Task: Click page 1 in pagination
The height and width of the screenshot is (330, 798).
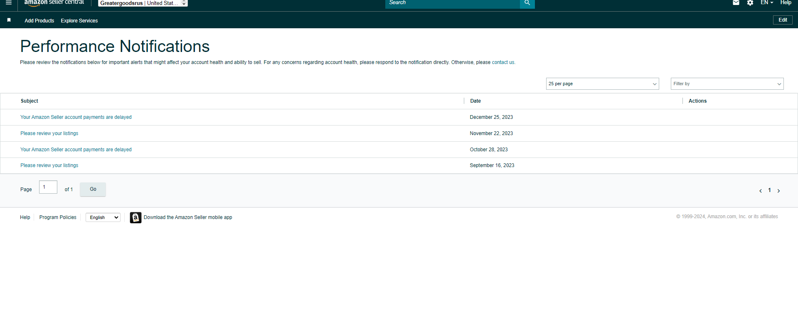Action: pos(769,190)
